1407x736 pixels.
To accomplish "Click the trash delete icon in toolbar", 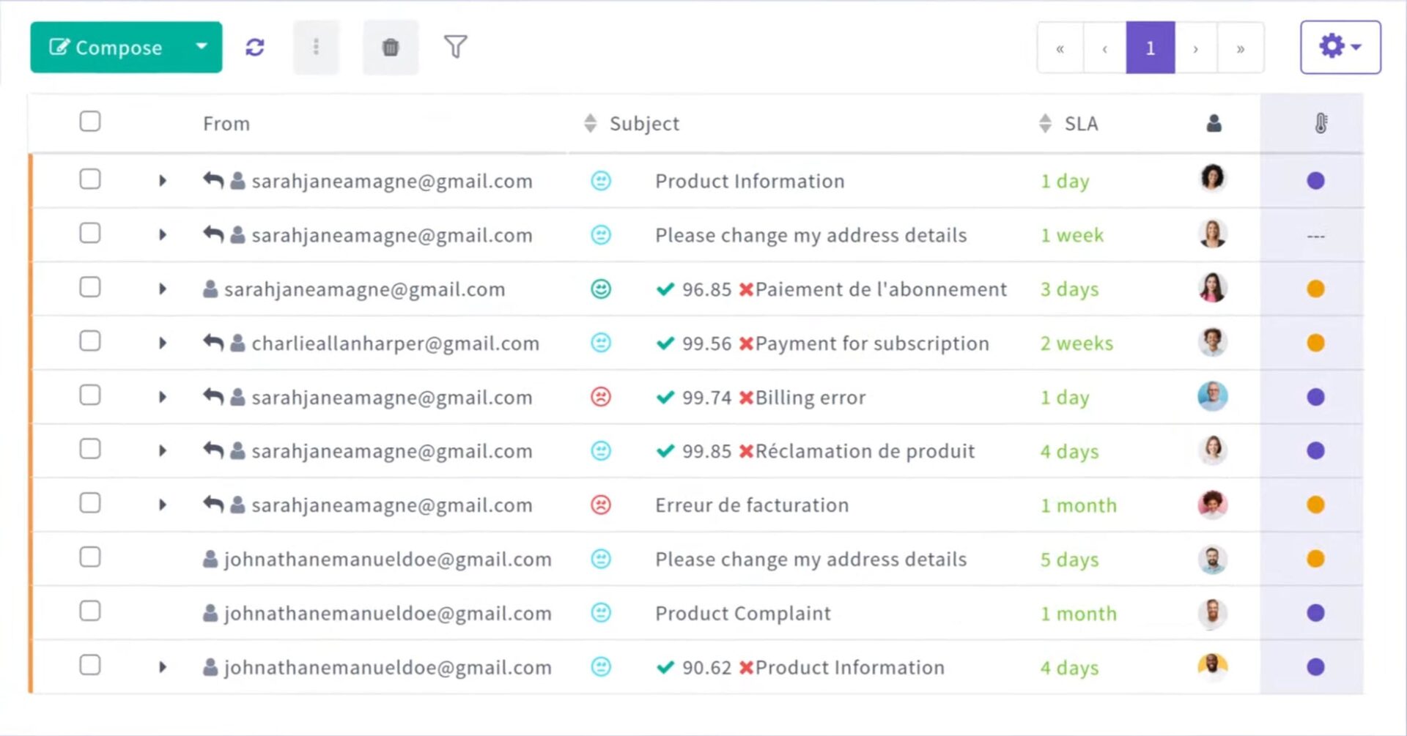I will (391, 48).
